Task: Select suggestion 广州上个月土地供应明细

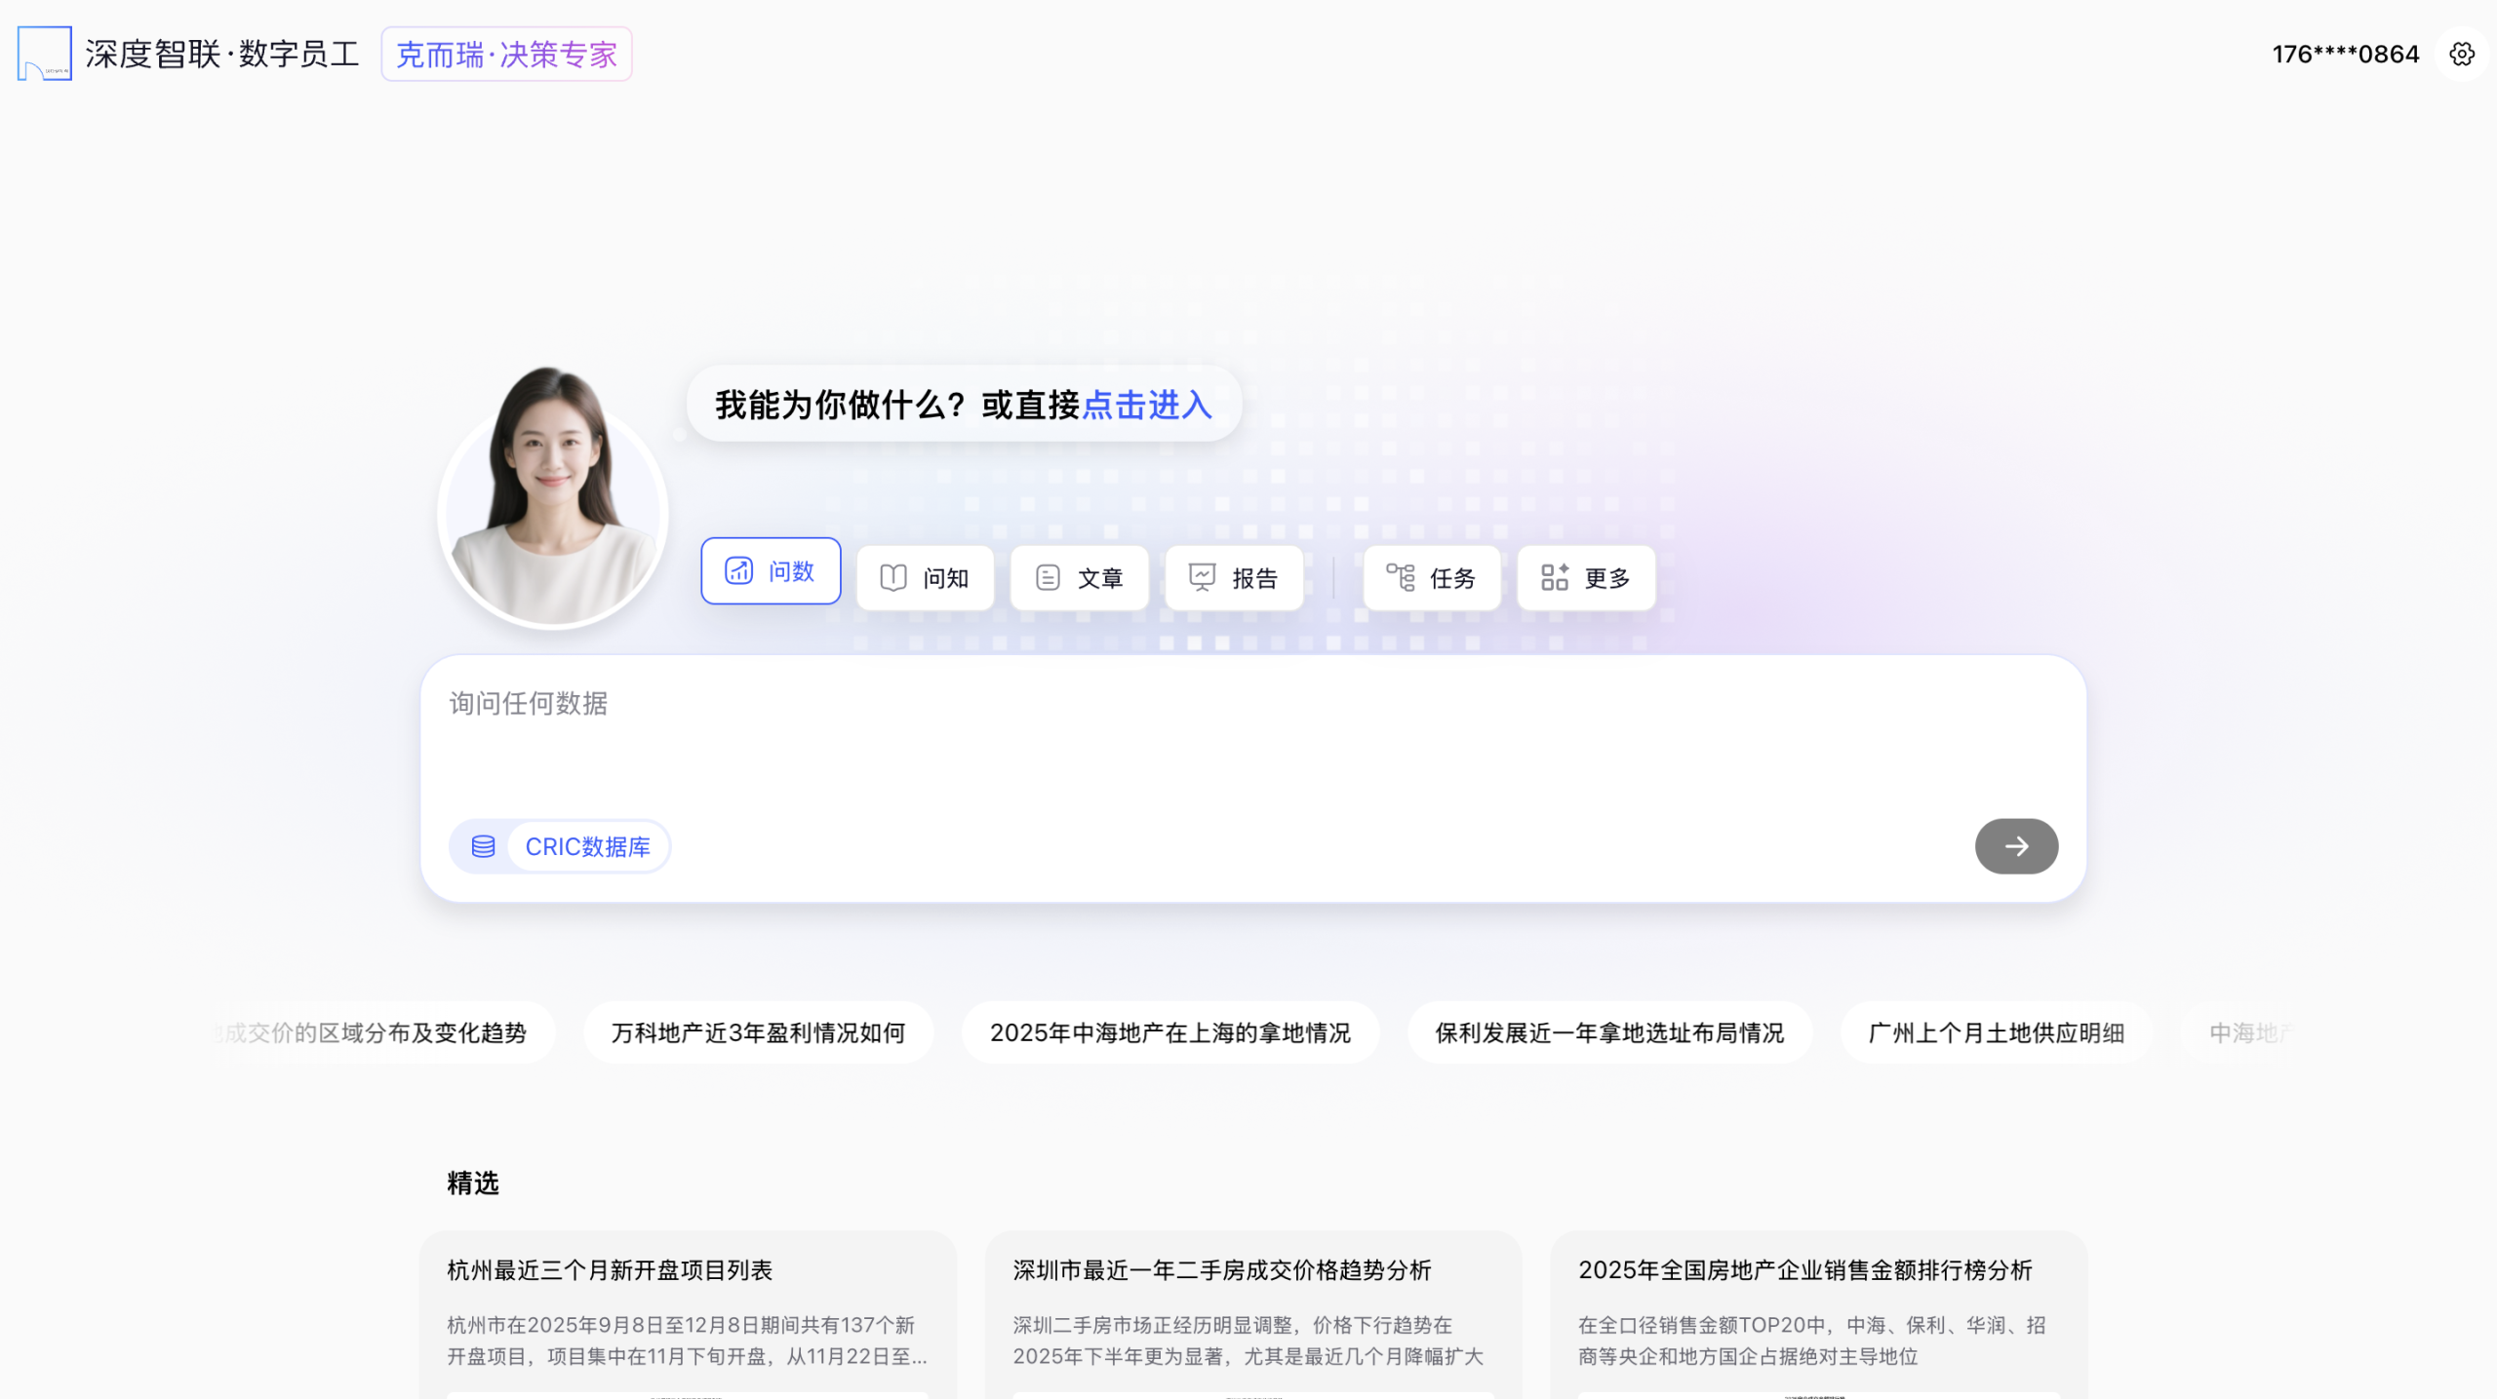Action: (1994, 1032)
